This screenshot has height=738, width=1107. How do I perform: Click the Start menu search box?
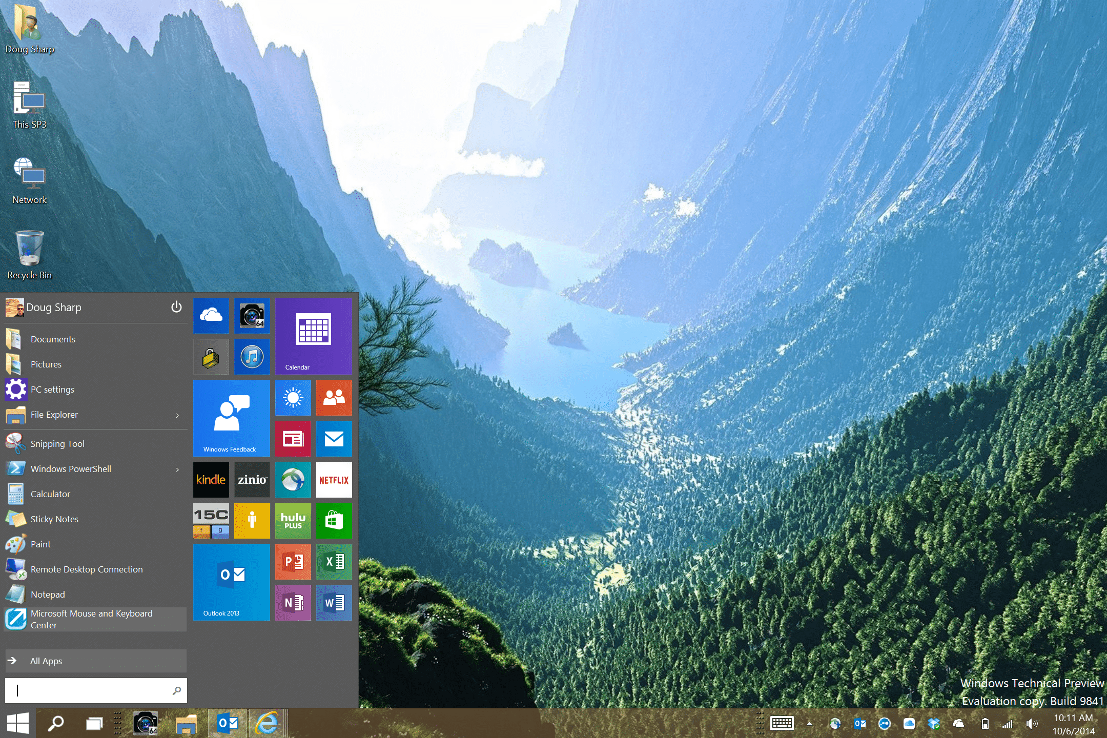96,690
